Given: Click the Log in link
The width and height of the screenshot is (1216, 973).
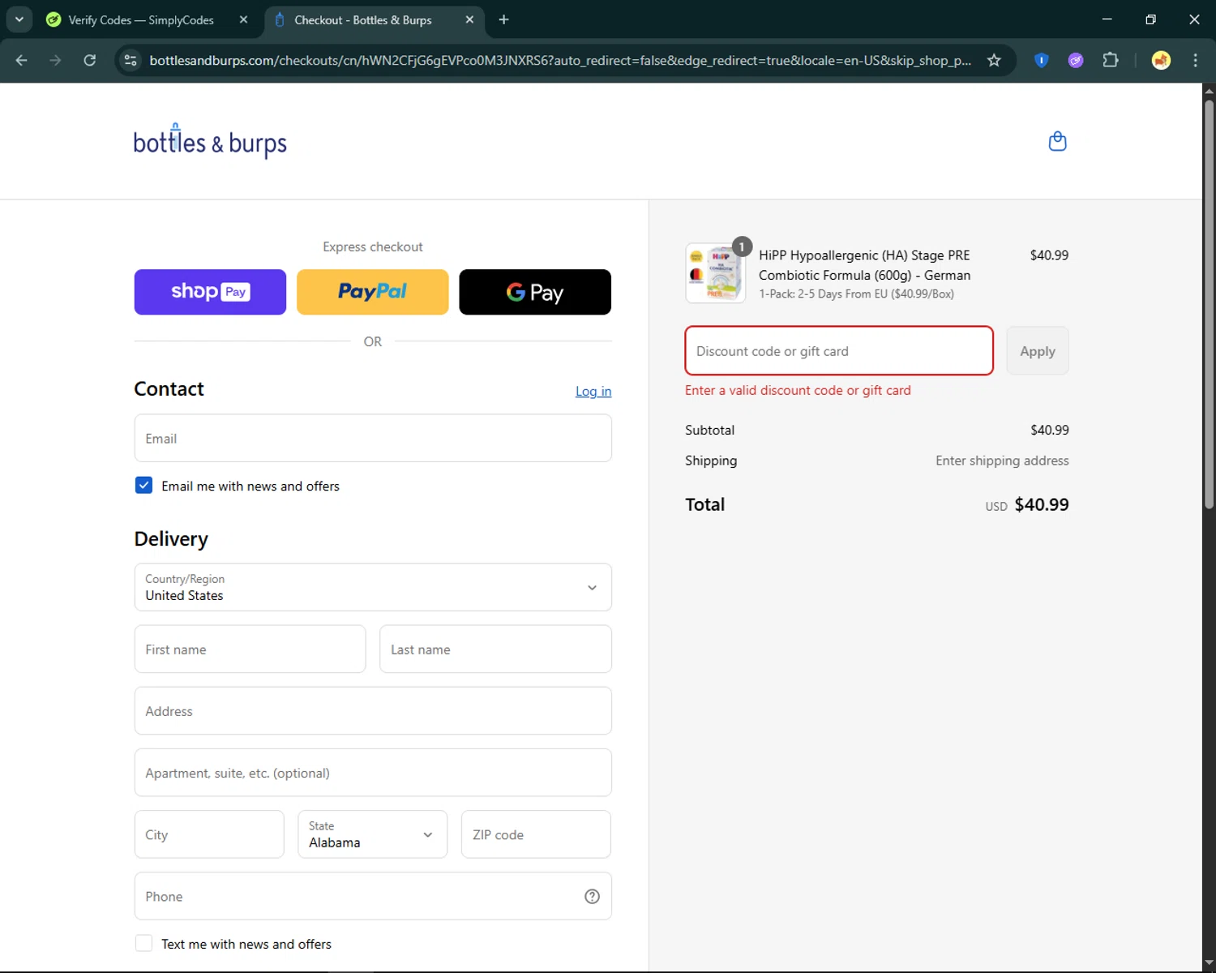Looking at the screenshot, I should pyautogui.click(x=593, y=391).
